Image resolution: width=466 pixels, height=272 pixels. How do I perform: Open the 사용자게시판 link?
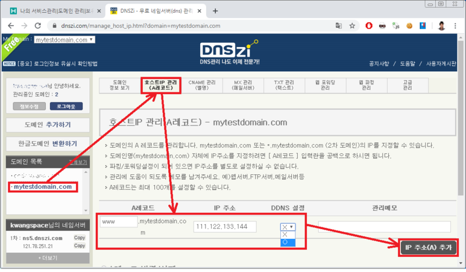coord(441,63)
